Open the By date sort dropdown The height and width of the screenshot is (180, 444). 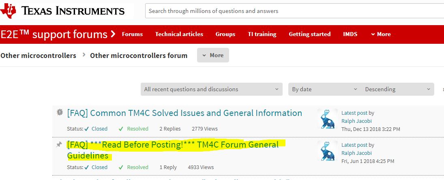(x=324, y=89)
